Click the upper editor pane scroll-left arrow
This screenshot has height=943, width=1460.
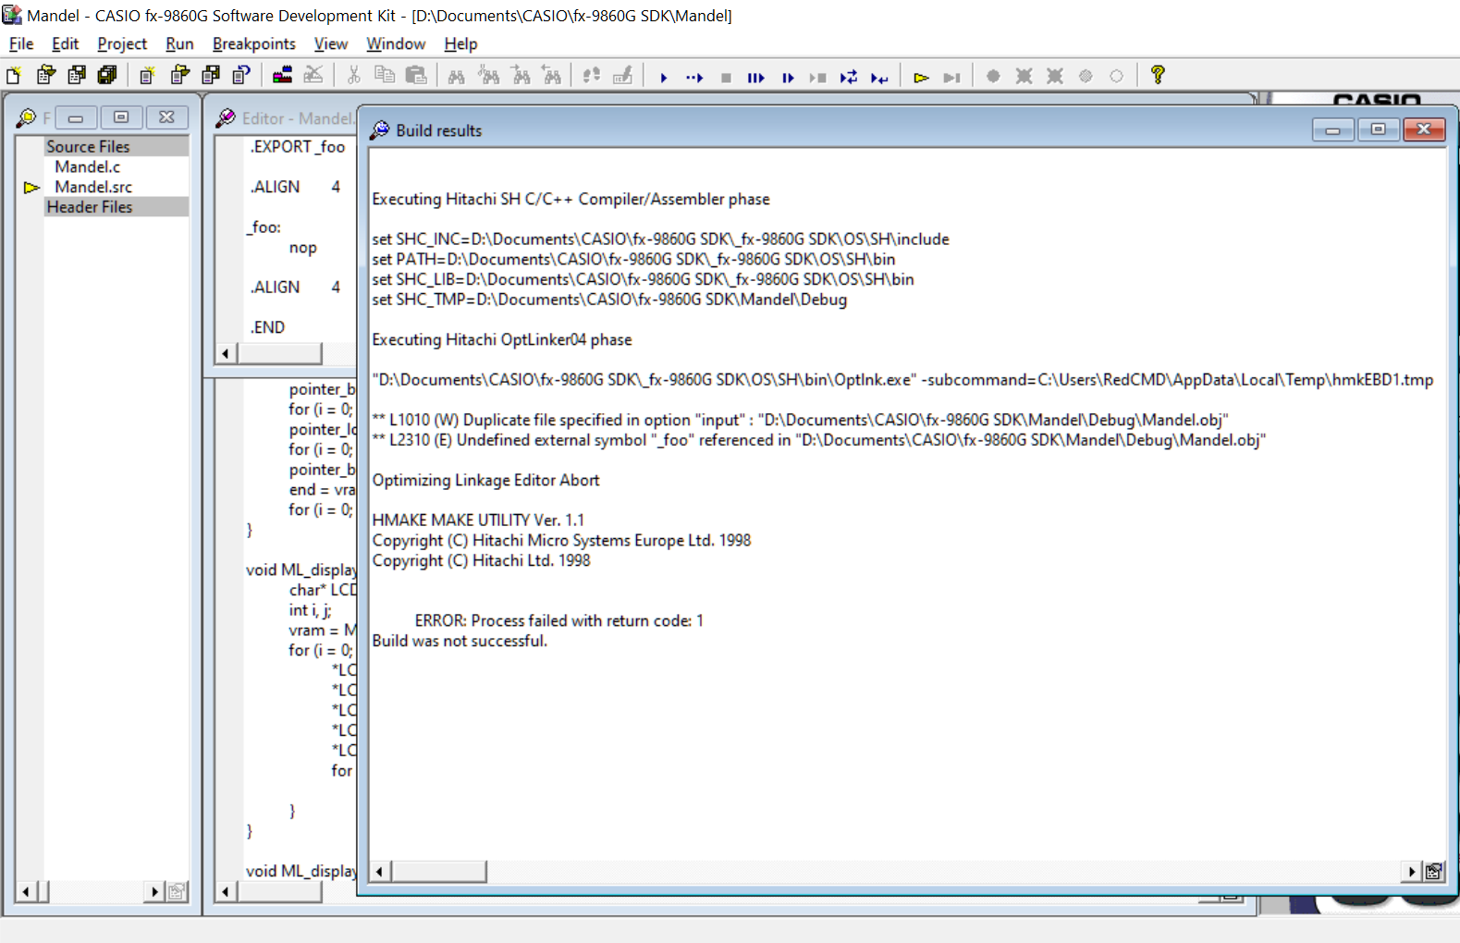click(227, 353)
